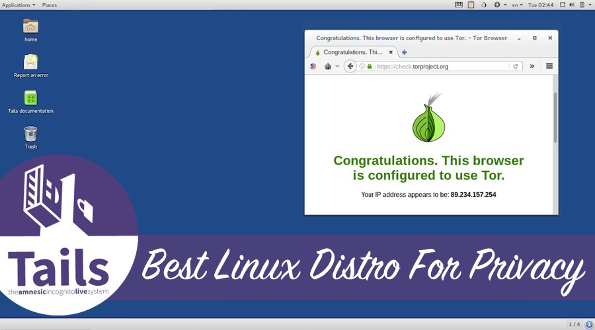Click the Tor onion status icon in top bar
This screenshot has height=330, width=595.
point(483,5)
